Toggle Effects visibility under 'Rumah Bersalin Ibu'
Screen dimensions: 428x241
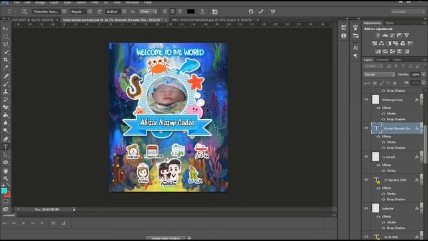point(379,137)
